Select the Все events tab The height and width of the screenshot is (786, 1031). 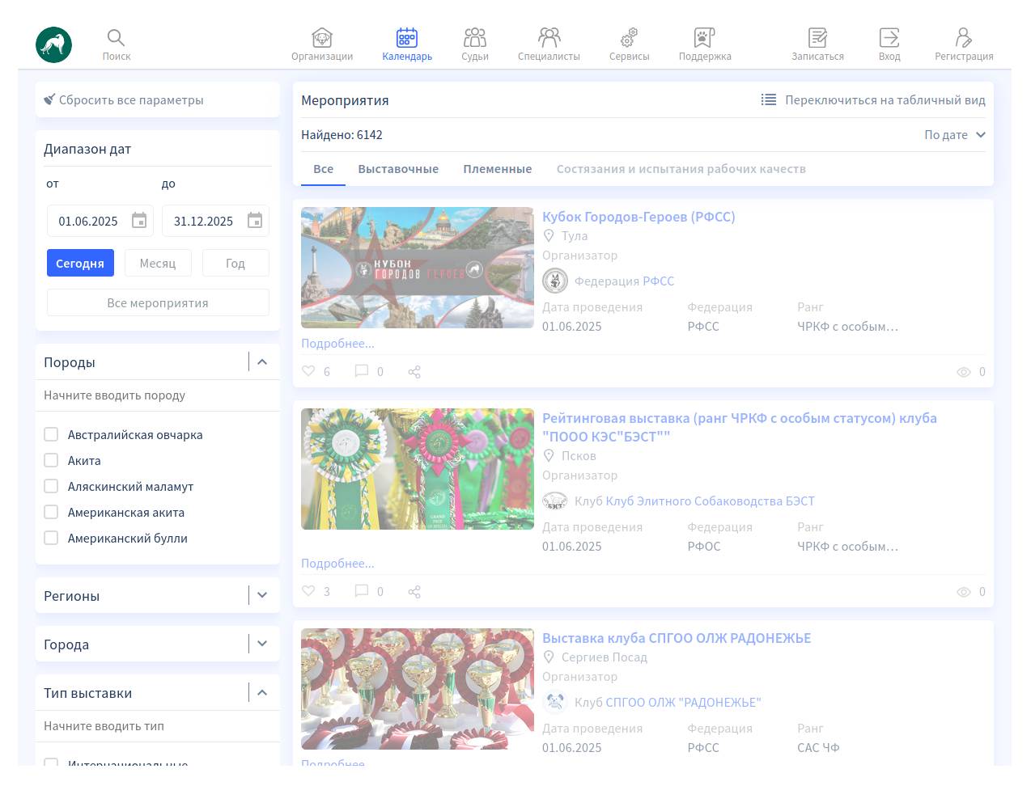323,169
